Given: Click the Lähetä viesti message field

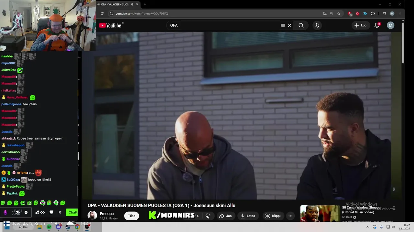Looking at the screenshot, I should (16, 212).
